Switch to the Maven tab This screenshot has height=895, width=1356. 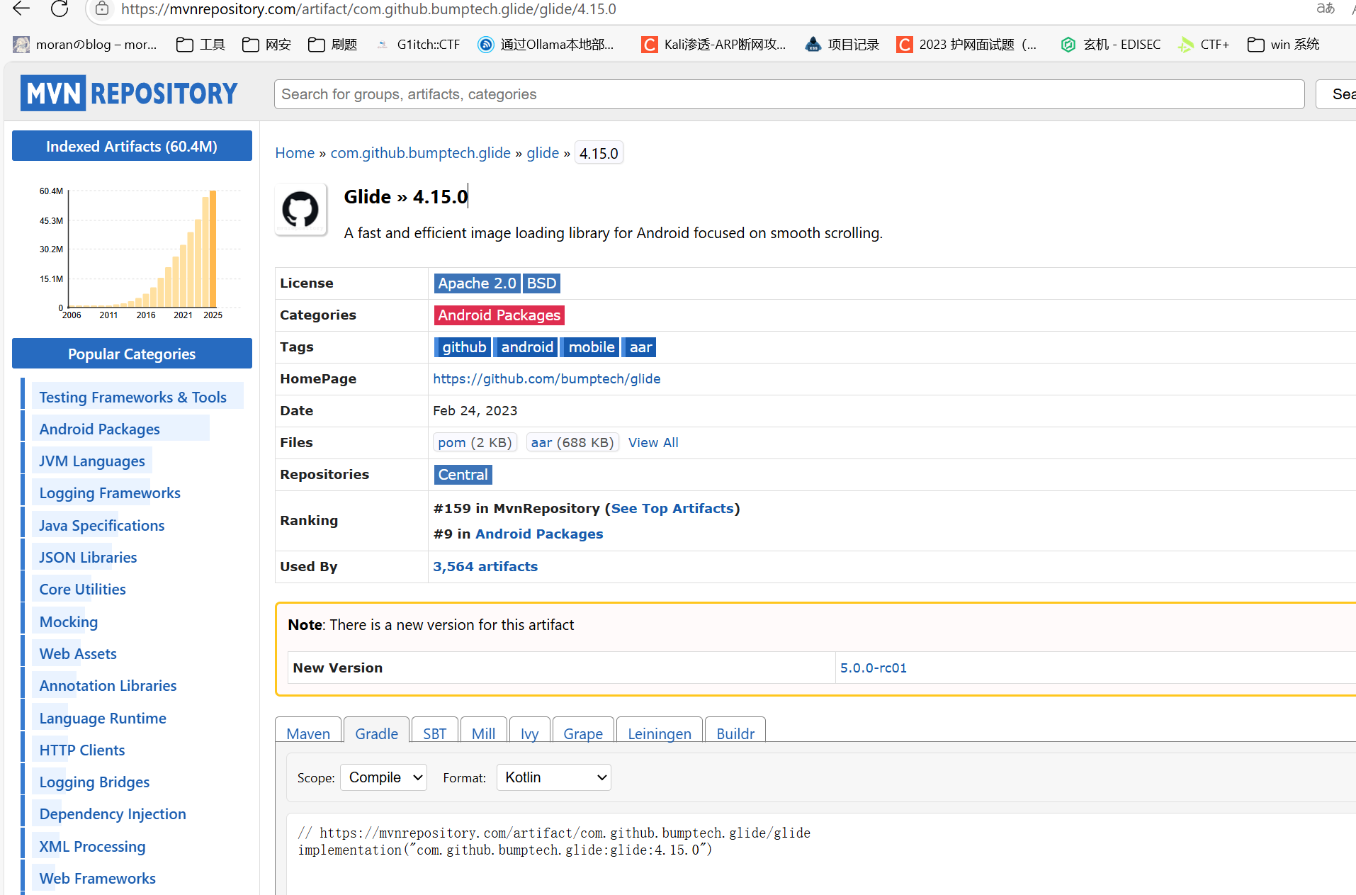(x=308, y=733)
